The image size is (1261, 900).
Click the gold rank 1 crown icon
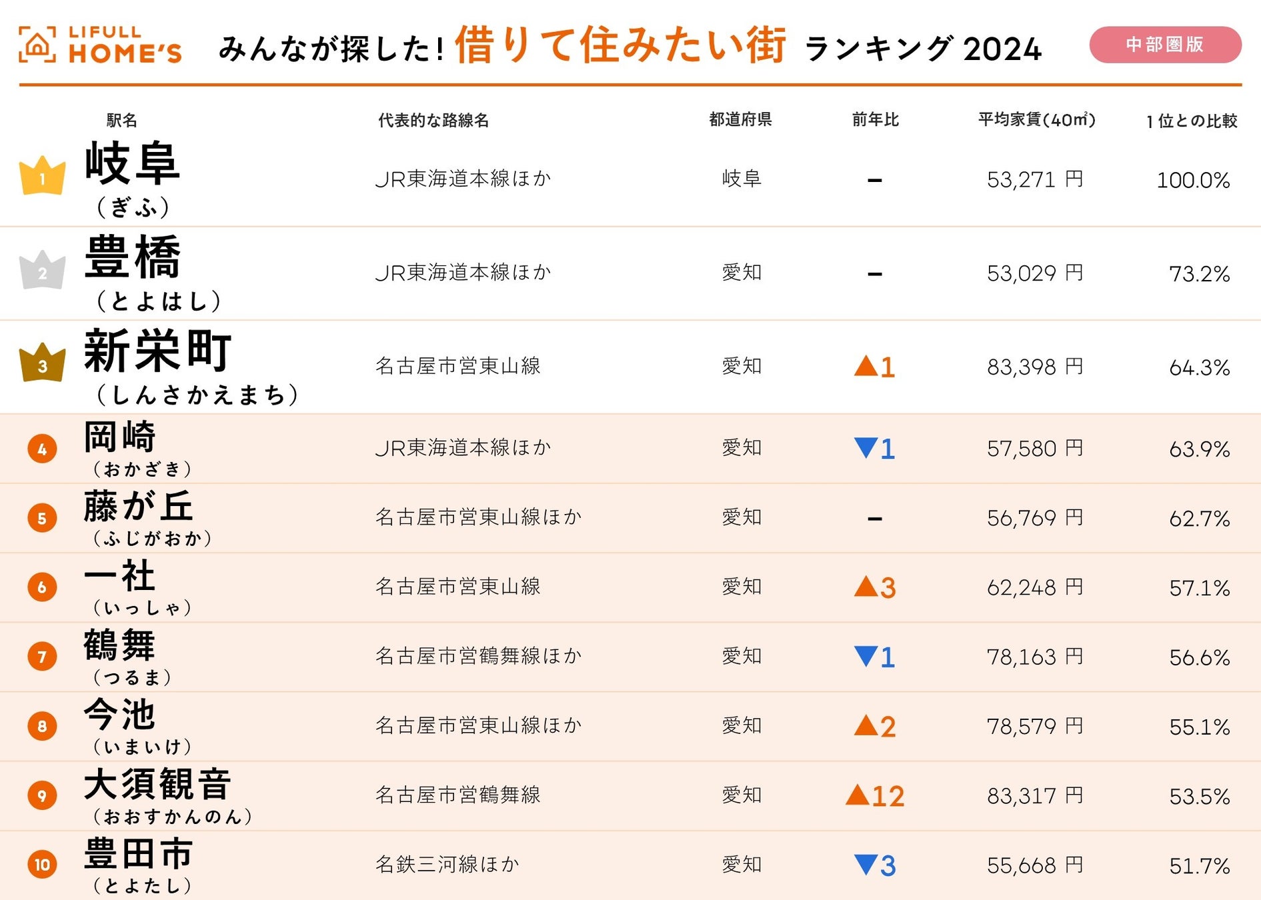[x=43, y=176]
